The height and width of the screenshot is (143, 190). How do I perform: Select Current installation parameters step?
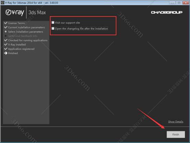tap(26, 27)
